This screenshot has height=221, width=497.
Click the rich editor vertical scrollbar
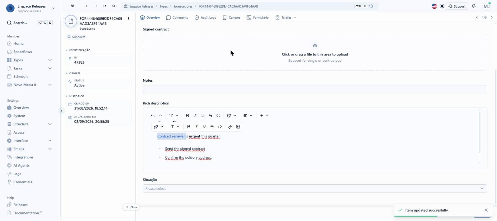tap(480, 132)
